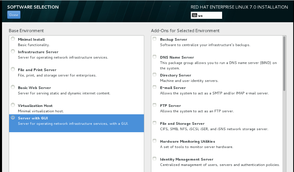Enable Backup Server add-on checkbox
This screenshot has width=294, height=172.
[155, 39]
